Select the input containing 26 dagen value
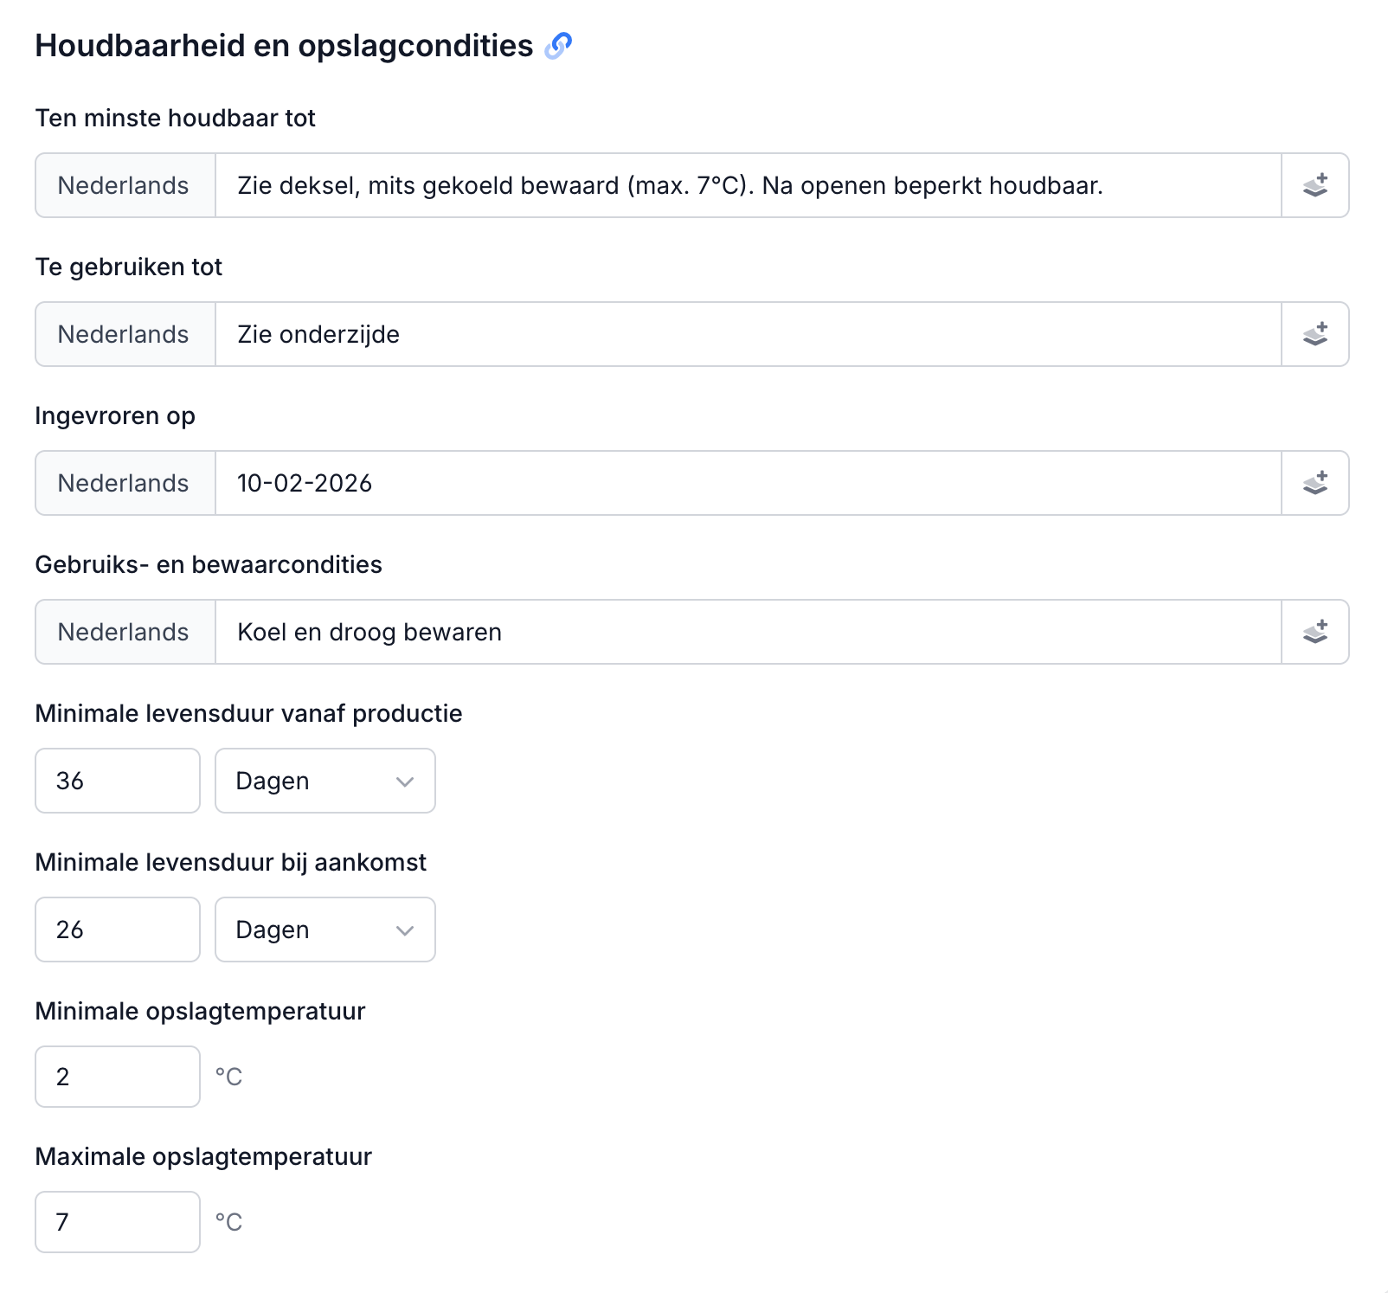The width and height of the screenshot is (1388, 1293). (x=117, y=930)
